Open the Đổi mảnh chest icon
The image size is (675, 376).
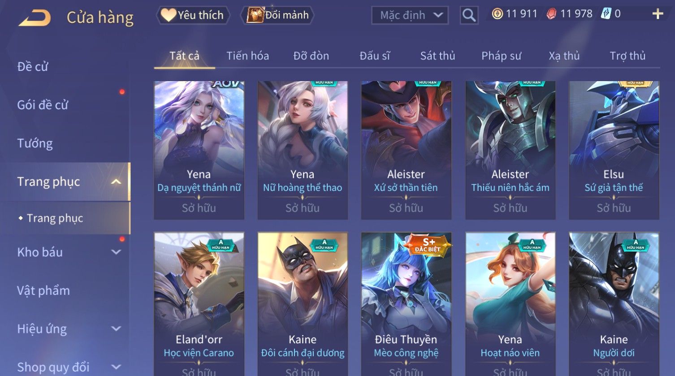[x=255, y=15]
